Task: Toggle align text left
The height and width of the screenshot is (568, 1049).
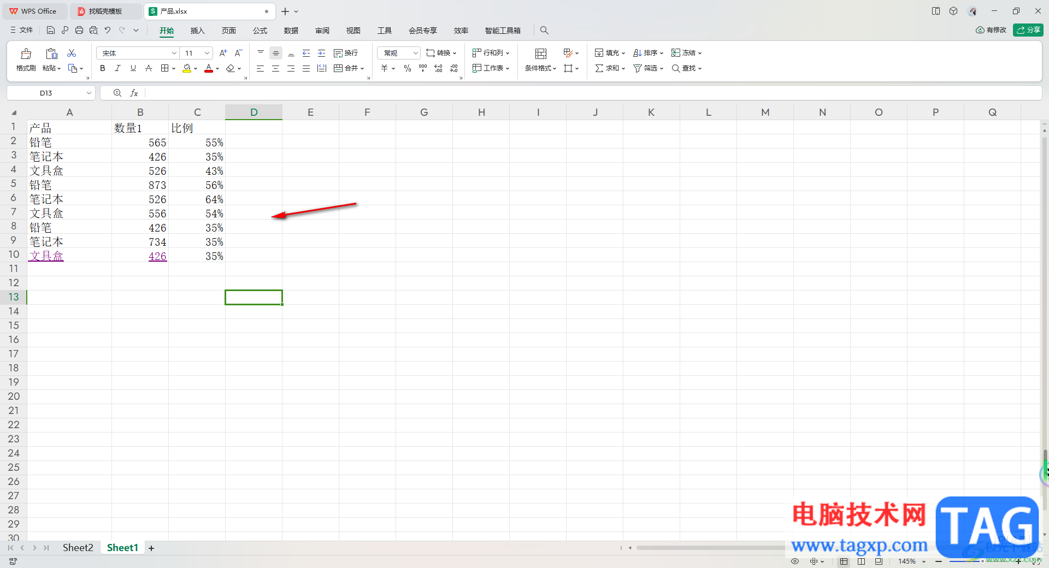Action: (261, 68)
